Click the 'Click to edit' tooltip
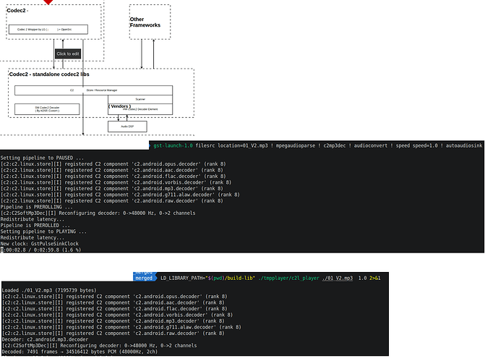Image resolution: width=485 pixels, height=361 pixels. (68, 54)
